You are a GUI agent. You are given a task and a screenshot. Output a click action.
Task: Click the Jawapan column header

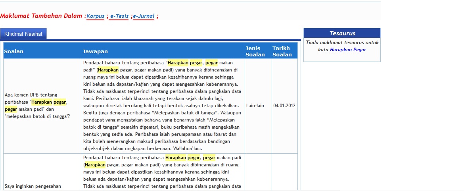[95, 51]
